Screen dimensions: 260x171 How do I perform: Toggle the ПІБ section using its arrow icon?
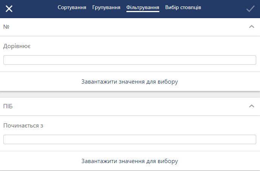(252, 106)
